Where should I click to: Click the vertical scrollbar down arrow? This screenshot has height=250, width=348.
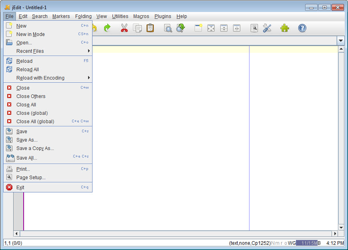point(341,227)
